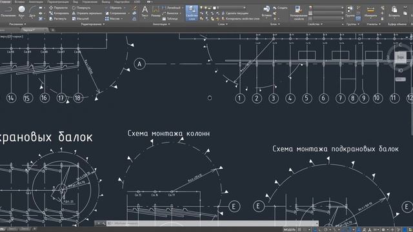This screenshot has height=232, width=413.
Task: Click Сделать текущим layer button
Action: point(235,13)
